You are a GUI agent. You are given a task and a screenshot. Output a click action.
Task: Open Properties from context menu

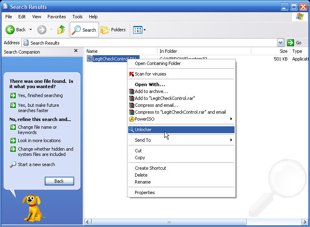[181, 192]
